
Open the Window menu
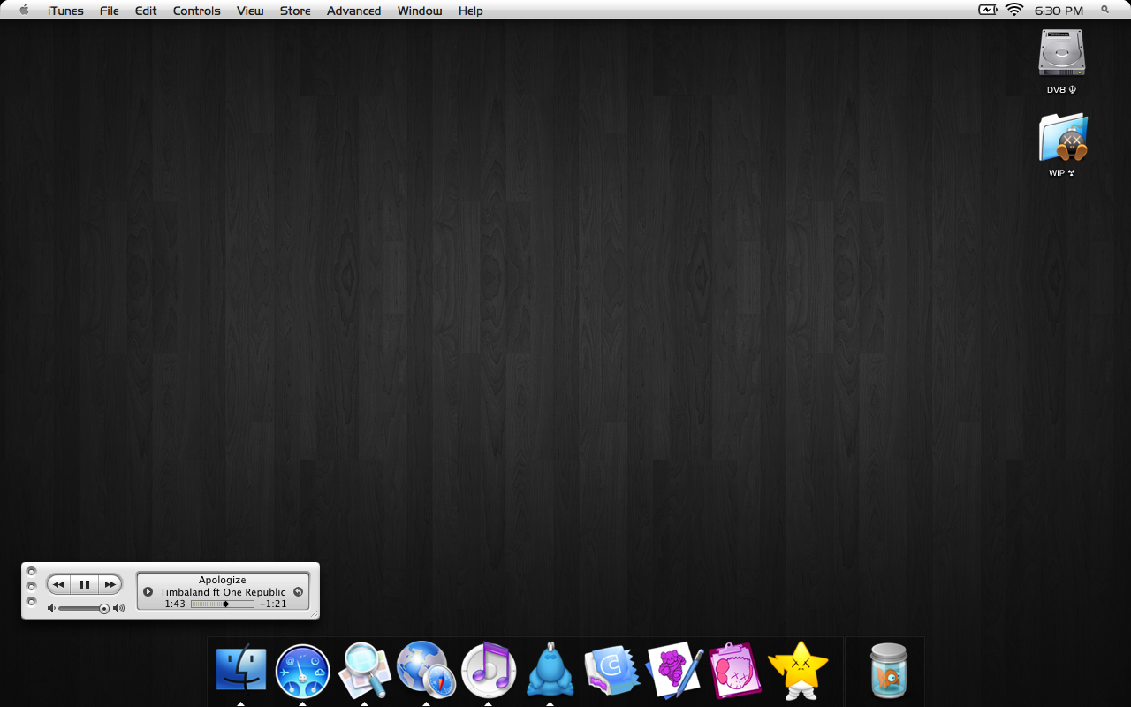click(420, 11)
